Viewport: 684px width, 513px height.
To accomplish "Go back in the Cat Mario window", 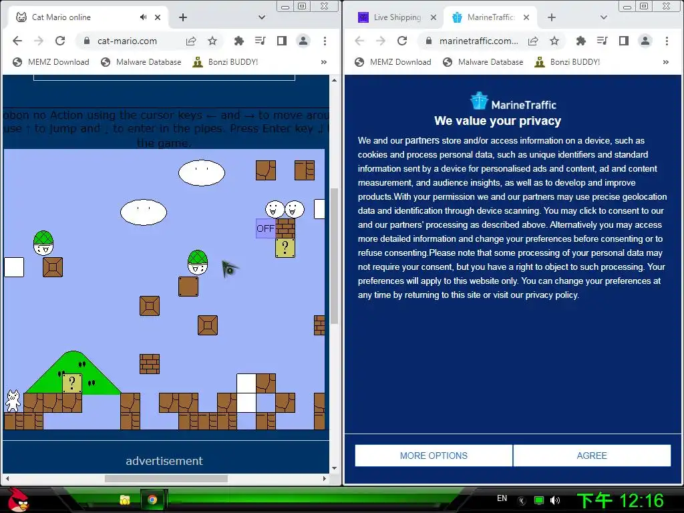I will point(17,41).
